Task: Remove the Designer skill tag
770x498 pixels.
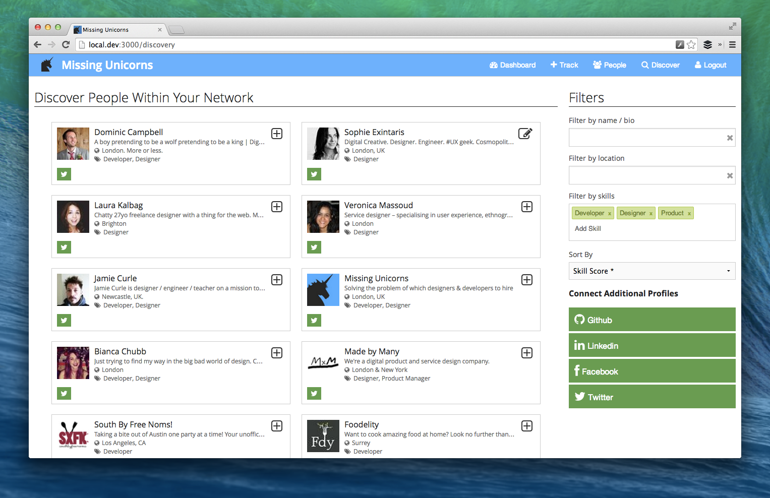Action: coord(651,214)
